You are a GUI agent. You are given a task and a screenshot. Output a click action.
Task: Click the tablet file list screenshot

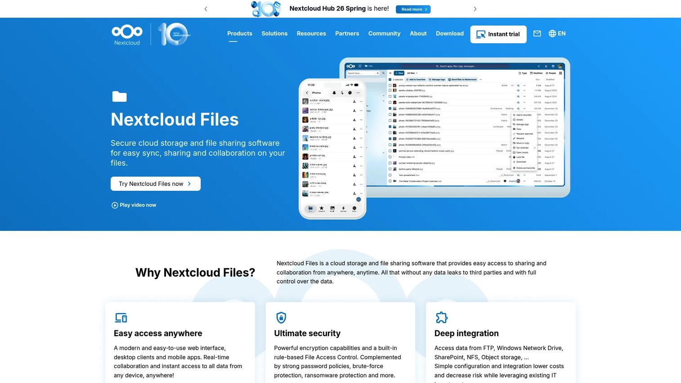pyautogui.click(x=454, y=127)
